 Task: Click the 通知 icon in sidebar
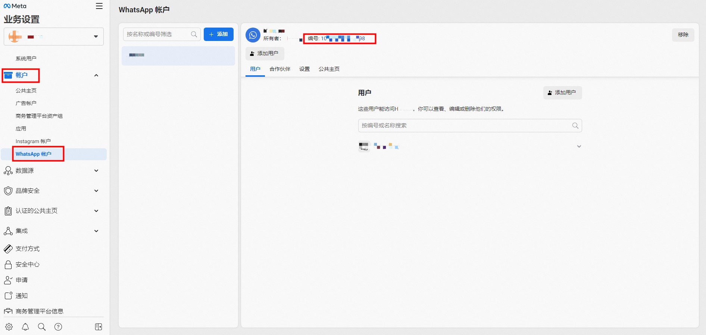coord(8,296)
